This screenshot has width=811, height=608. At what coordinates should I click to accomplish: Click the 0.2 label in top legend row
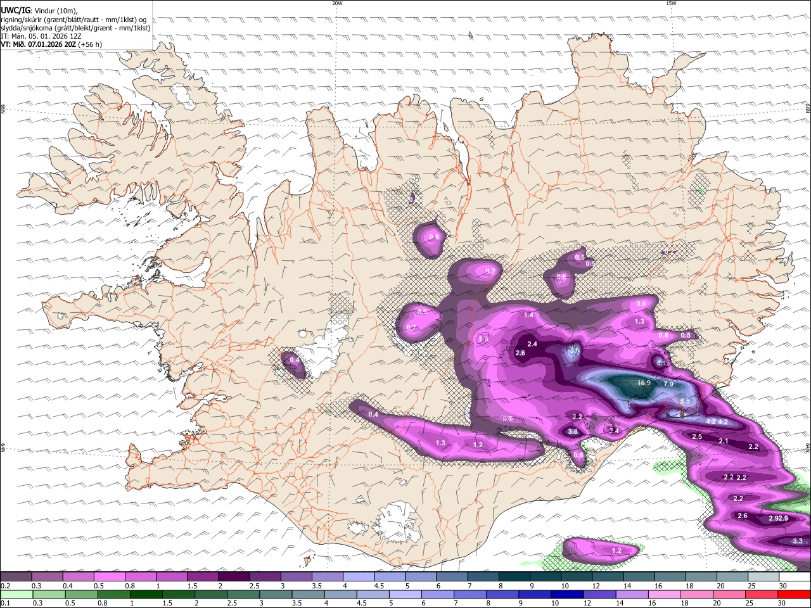click(x=5, y=586)
